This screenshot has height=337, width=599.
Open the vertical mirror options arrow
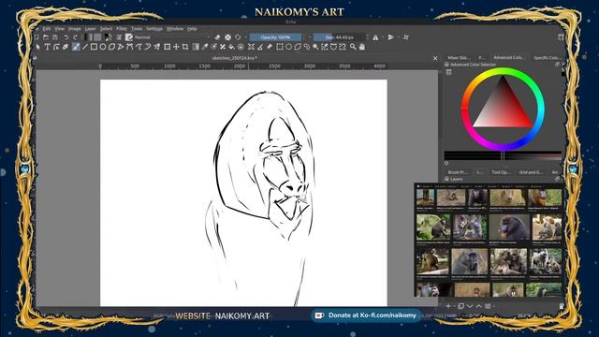(399, 37)
